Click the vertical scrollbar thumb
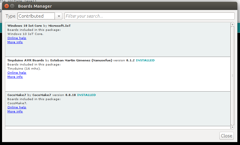The width and height of the screenshot is (240, 145). (232, 76)
